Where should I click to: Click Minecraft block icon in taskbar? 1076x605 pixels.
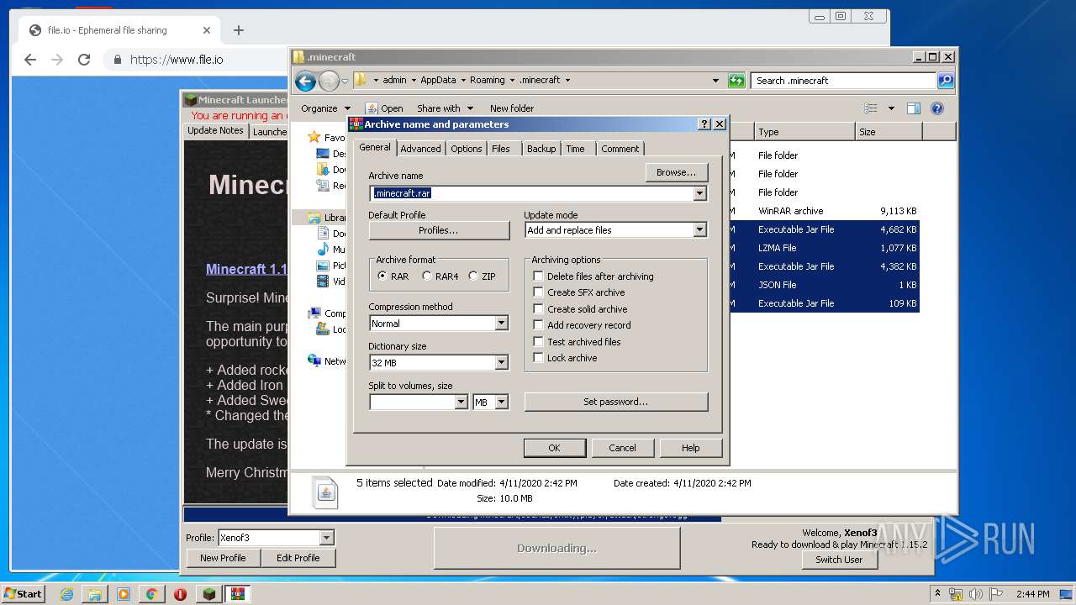tap(208, 594)
